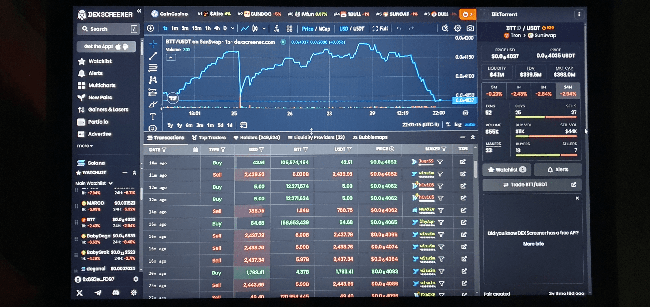
Task: Click the Get the App button
Action: pos(106,47)
